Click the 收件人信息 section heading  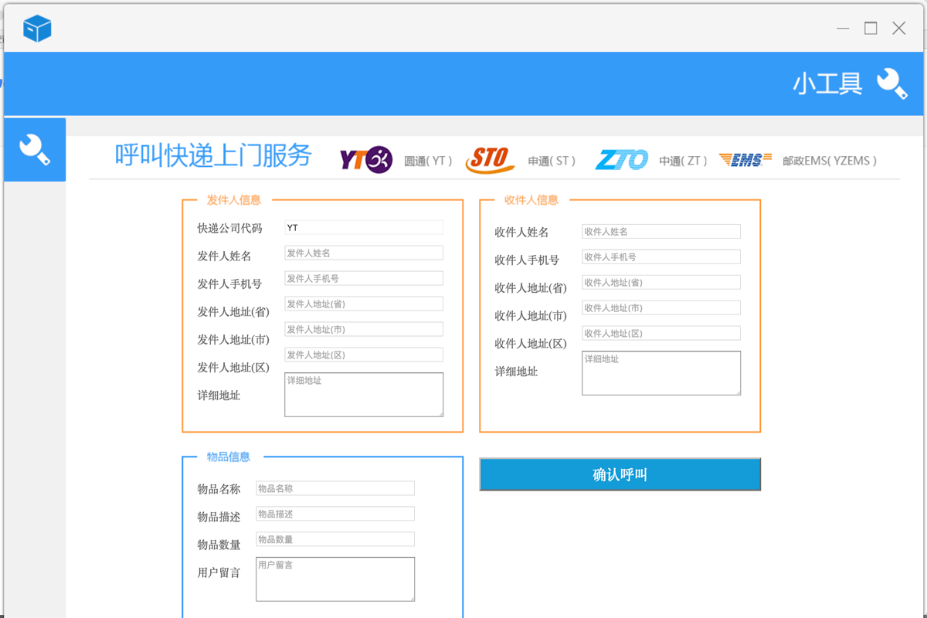pyautogui.click(x=531, y=200)
